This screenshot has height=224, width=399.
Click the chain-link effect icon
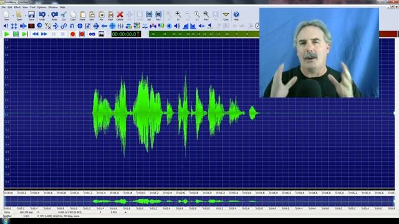pyautogui.click(x=64, y=26)
